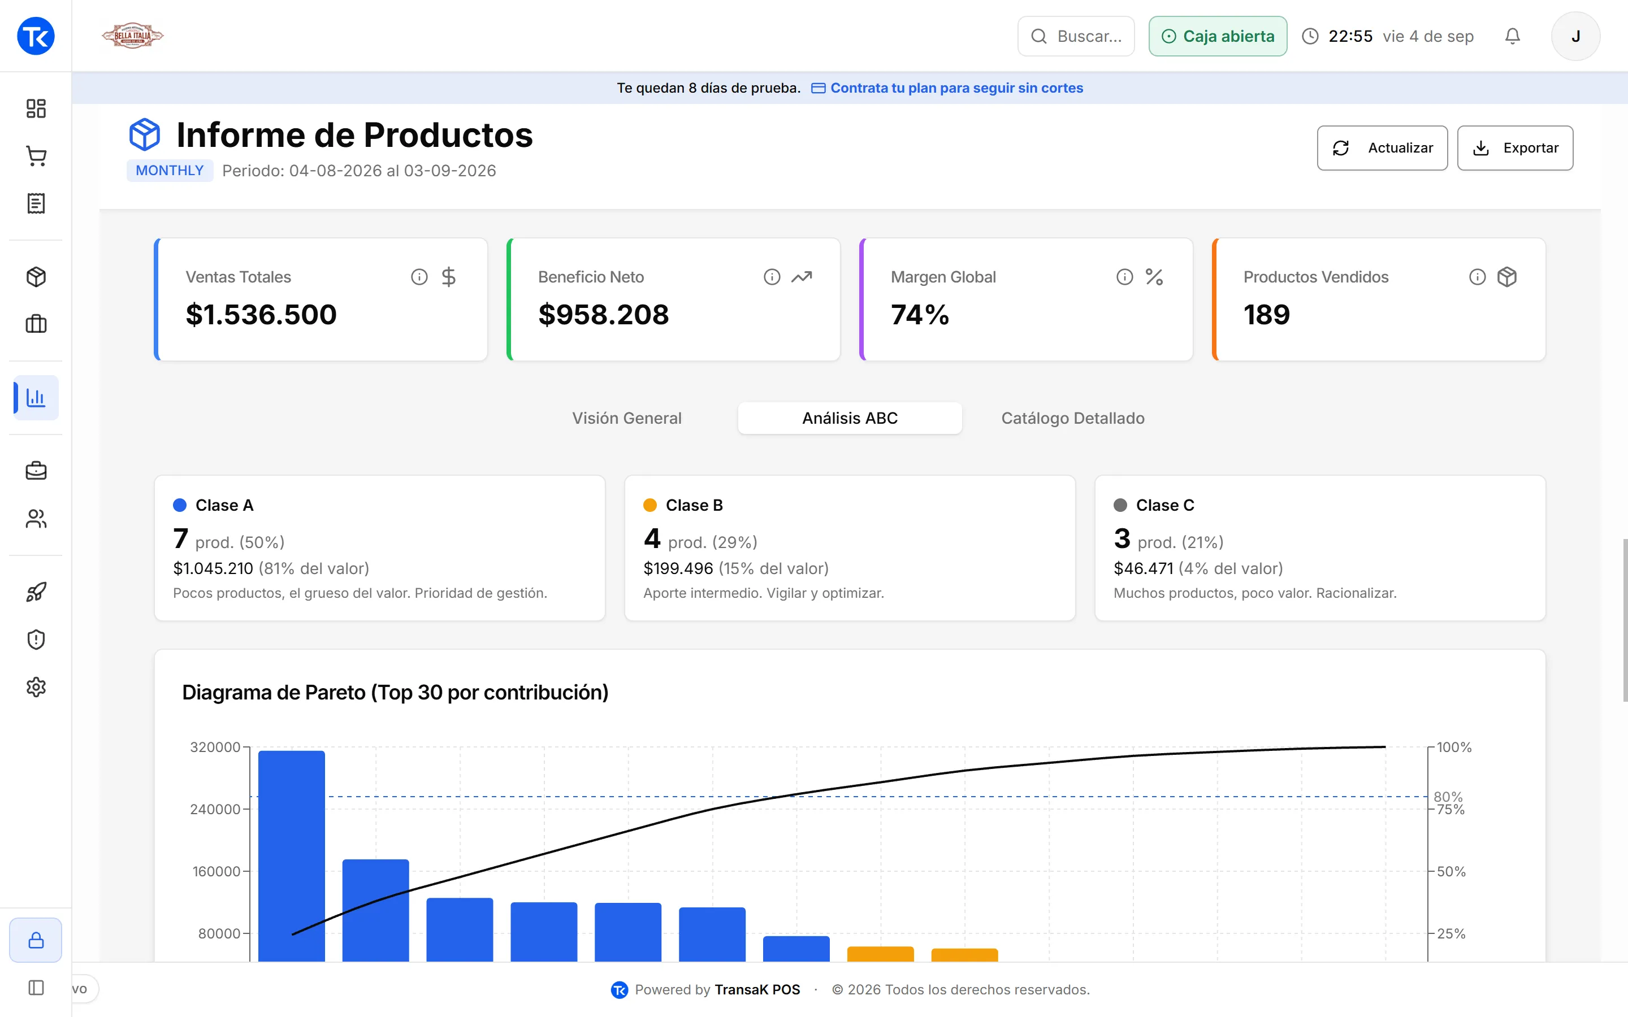The width and height of the screenshot is (1628, 1017).
Task: Click the page vertical scrollbar thumb
Action: click(x=1625, y=620)
